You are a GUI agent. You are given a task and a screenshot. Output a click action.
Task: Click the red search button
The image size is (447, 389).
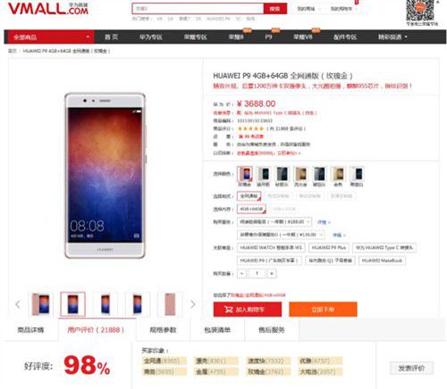pos(275,9)
